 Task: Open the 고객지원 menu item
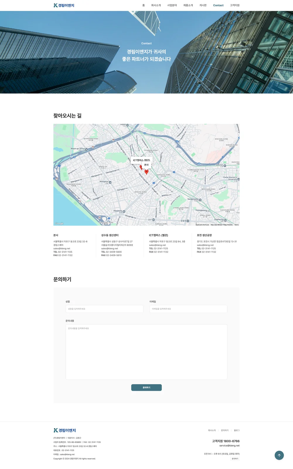(x=235, y=5)
